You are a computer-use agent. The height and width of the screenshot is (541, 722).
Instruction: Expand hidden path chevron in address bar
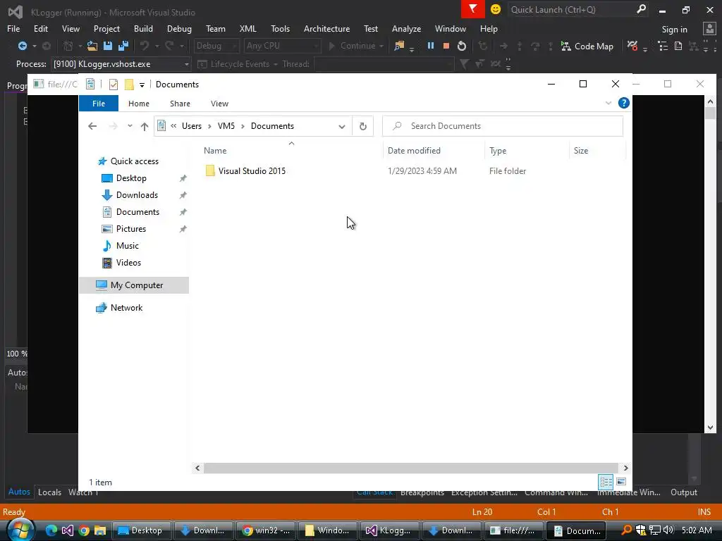173,126
